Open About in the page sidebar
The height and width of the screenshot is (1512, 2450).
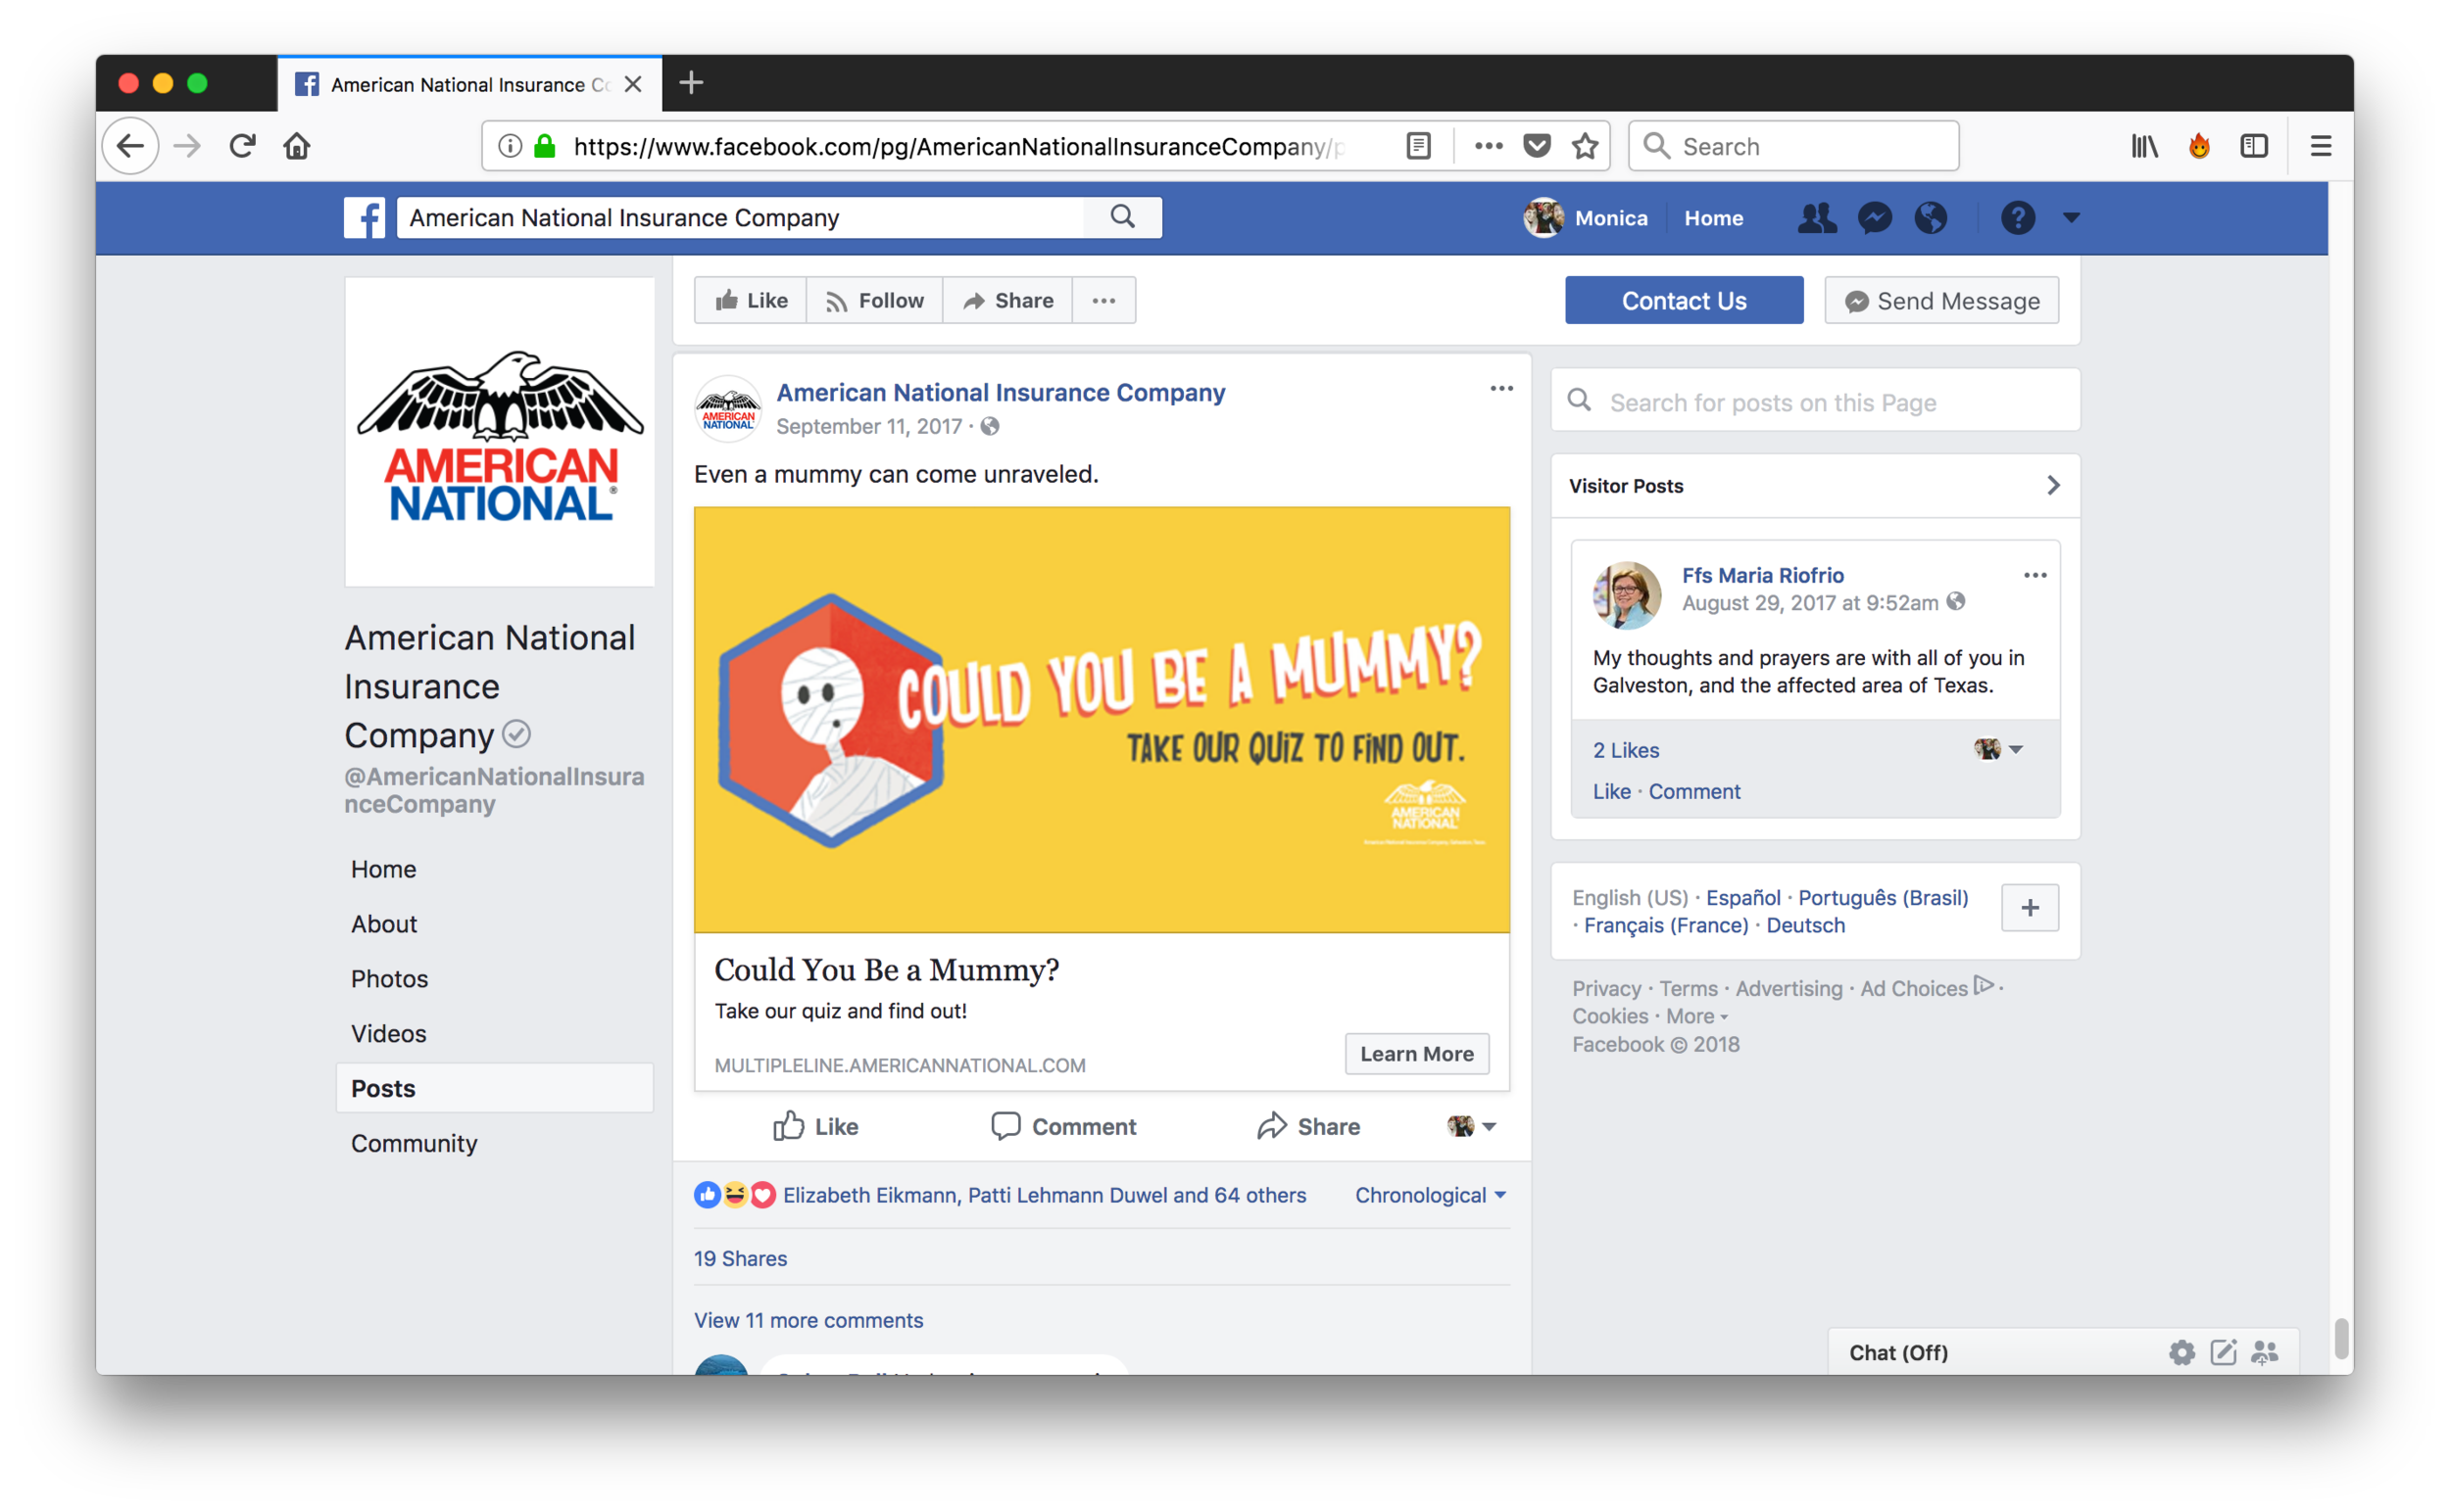383,924
